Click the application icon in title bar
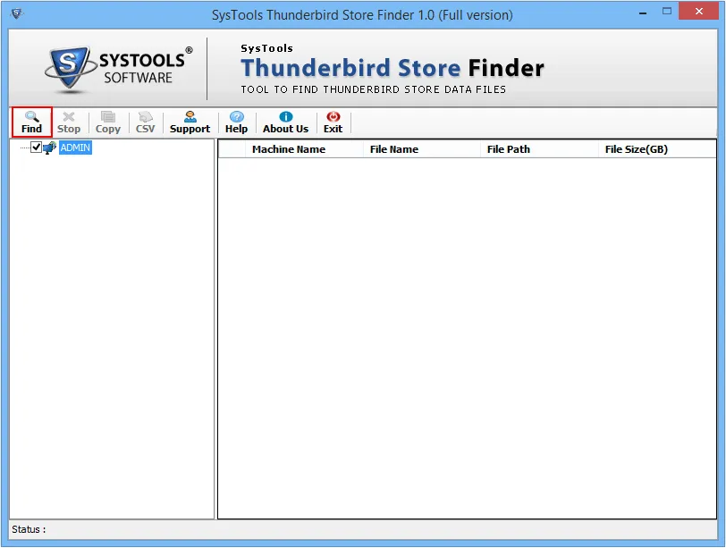 pos(17,14)
